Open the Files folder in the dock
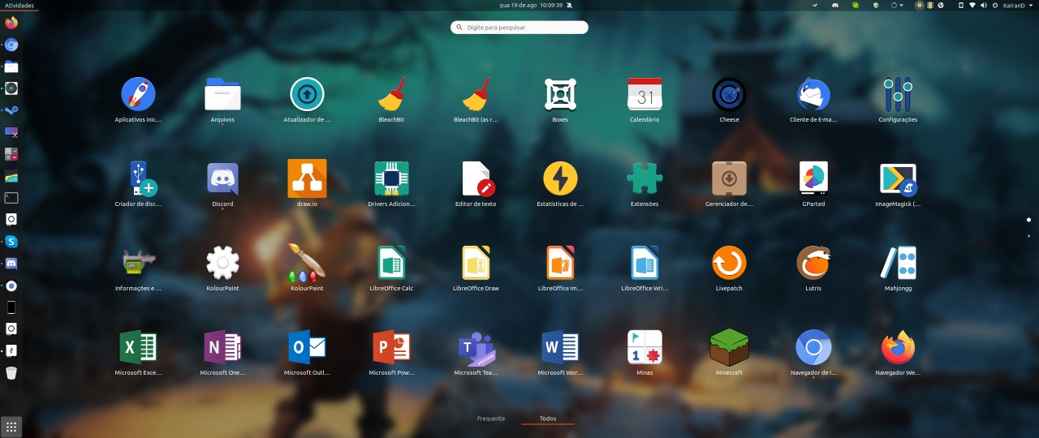Viewport: 1039px width, 438px height. pos(11,67)
